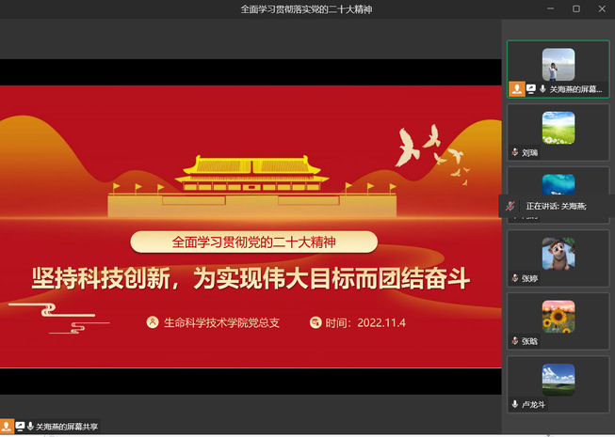Click the muted mic icon in the speaking banner
615x437 pixels.
(510, 205)
